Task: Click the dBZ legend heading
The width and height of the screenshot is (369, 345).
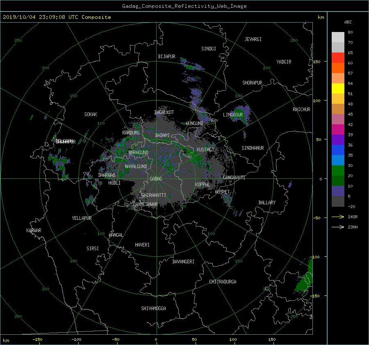Action: [x=348, y=22]
